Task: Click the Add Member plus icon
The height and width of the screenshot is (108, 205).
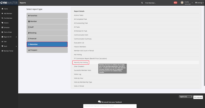Action: [2, 13]
